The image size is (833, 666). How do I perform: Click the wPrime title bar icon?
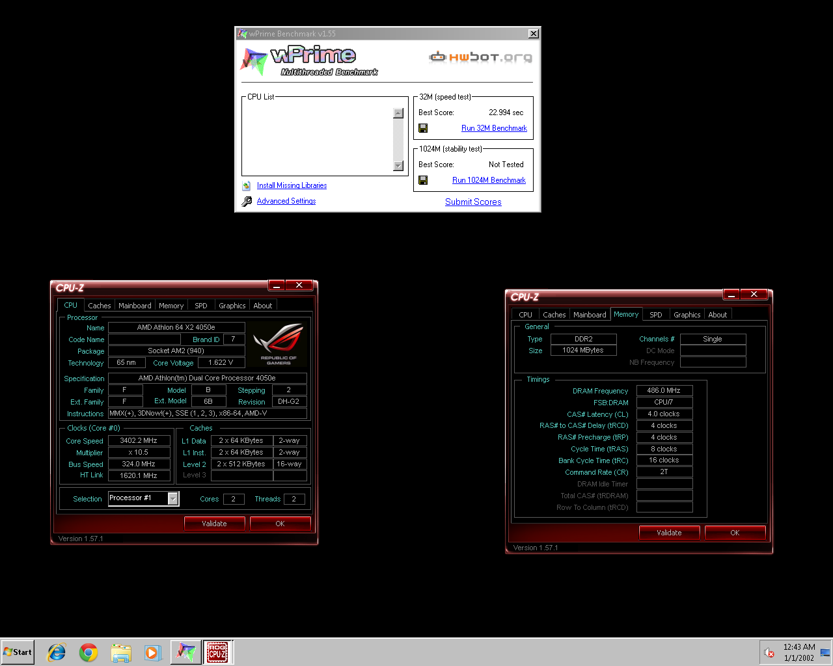[243, 34]
